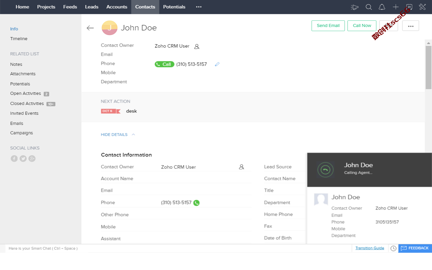The width and height of the screenshot is (432, 270).
Task: Click the Smart Chat input bar
Action: (x=46, y=248)
